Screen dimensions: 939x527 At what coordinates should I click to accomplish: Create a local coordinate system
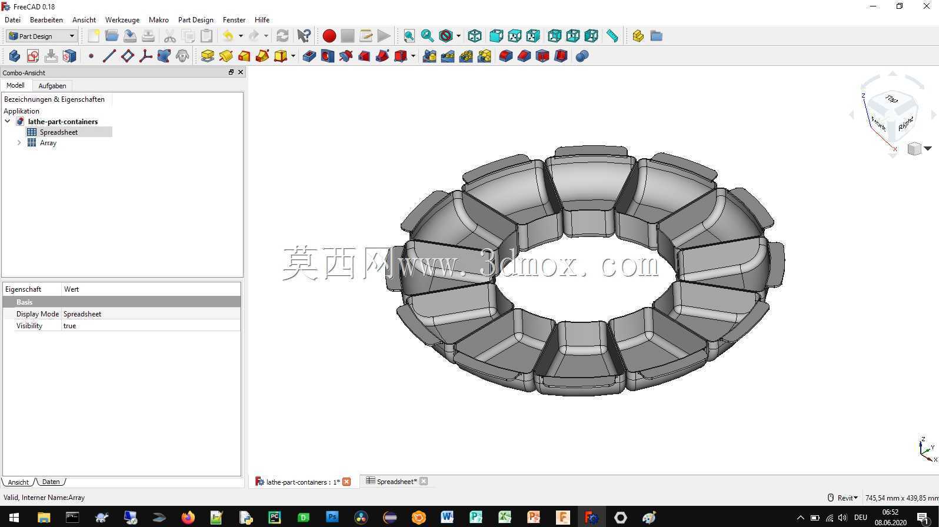click(x=145, y=56)
